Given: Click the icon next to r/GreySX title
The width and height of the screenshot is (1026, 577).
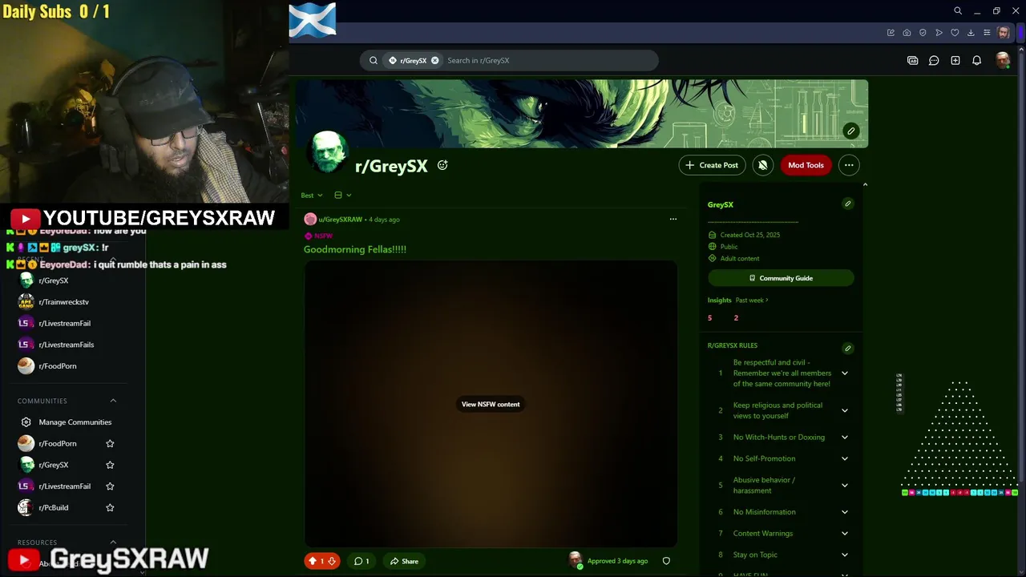Looking at the screenshot, I should (442, 165).
